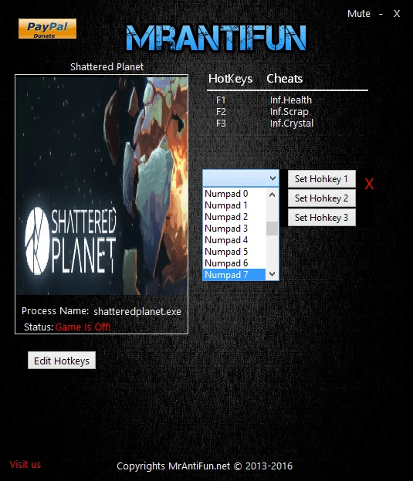413x481 pixels.
Task: Click the Game Is Off! status text
Action: pos(83,327)
